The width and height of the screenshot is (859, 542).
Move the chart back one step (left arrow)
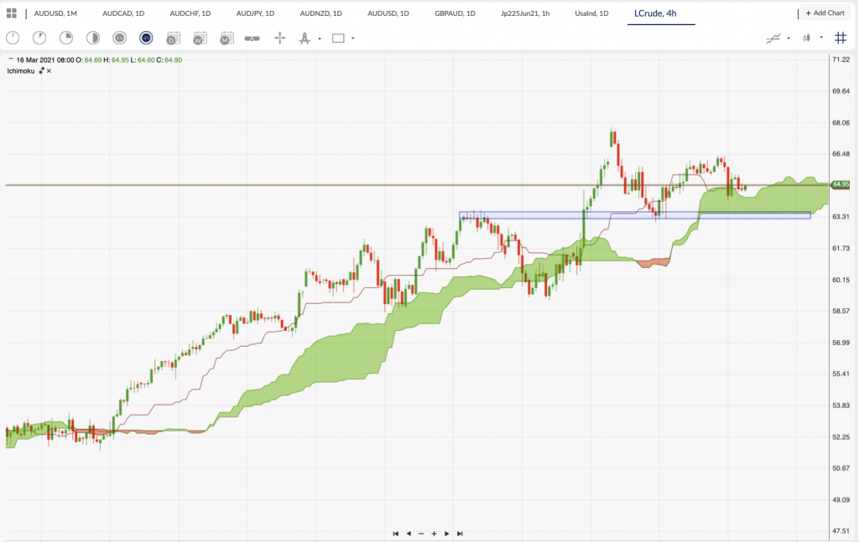tap(409, 534)
